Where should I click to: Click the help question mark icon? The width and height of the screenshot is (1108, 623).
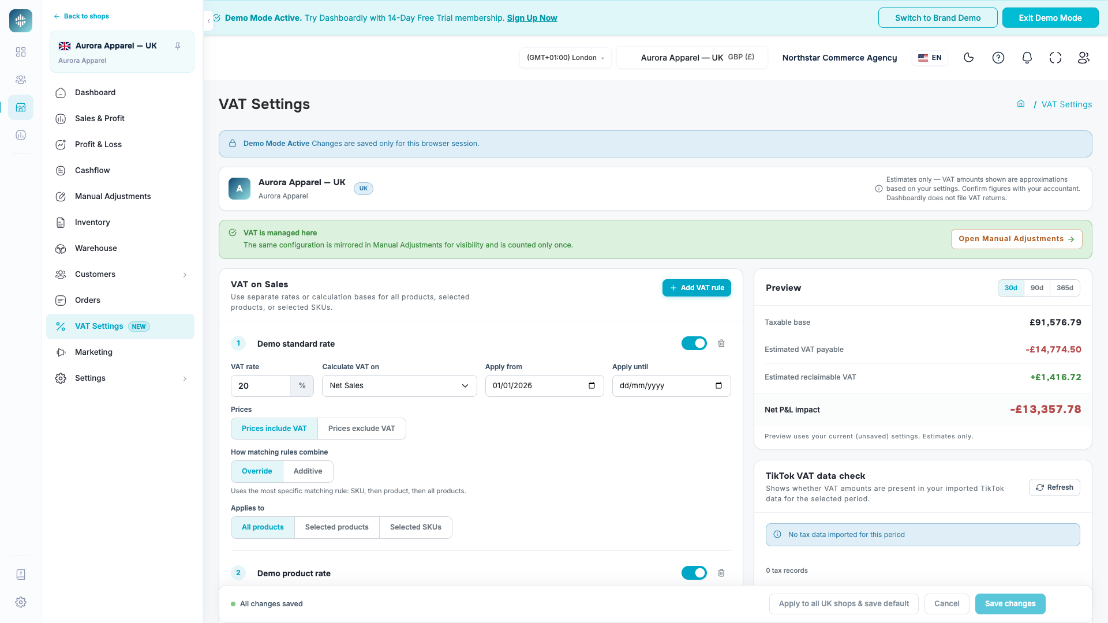998,58
